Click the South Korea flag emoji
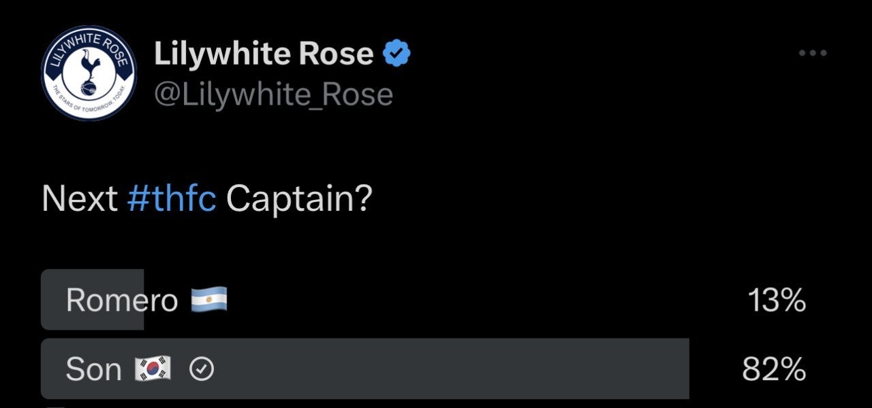The width and height of the screenshot is (872, 408). point(155,369)
